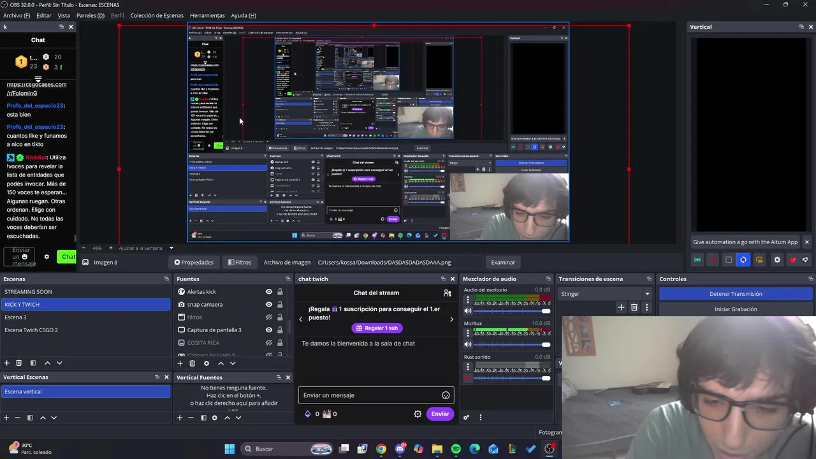Add a new scene in Escenas panel

click(x=6, y=363)
